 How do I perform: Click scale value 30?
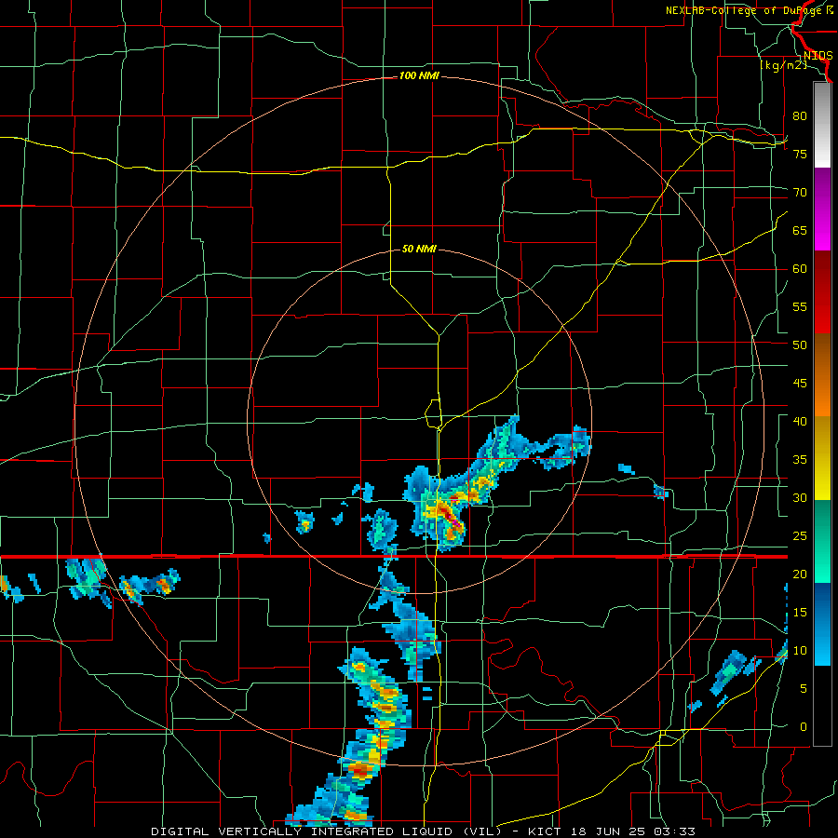point(800,497)
